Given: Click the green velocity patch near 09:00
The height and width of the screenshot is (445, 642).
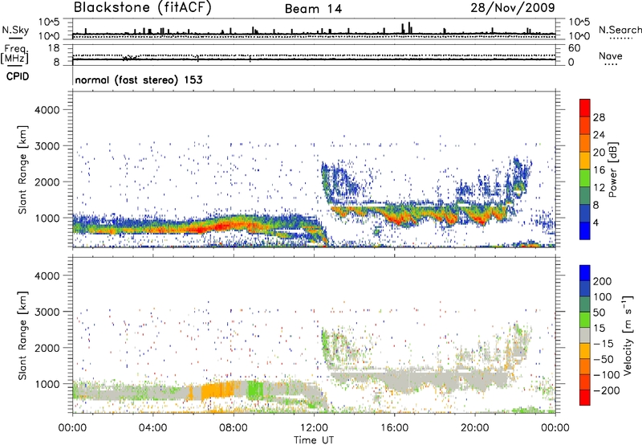Looking at the screenshot, I should pos(255,390).
